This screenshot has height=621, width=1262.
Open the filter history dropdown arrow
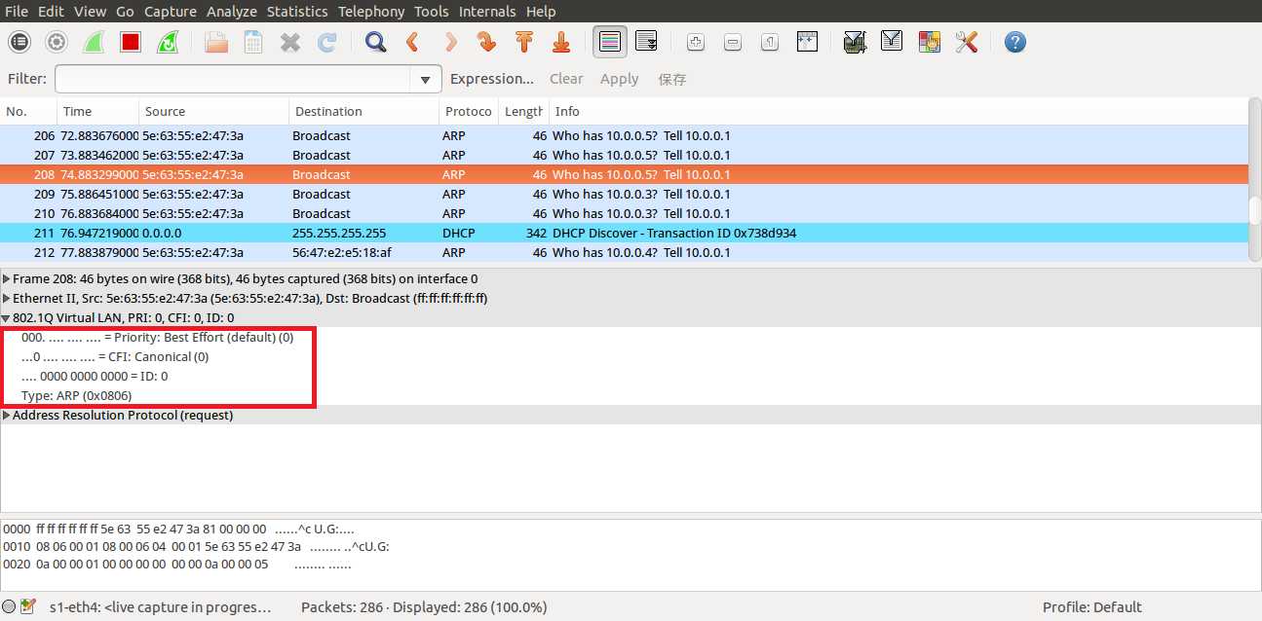426,79
